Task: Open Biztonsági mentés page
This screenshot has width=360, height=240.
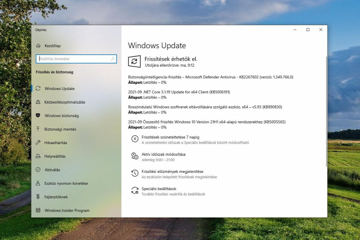Action: coord(76,129)
